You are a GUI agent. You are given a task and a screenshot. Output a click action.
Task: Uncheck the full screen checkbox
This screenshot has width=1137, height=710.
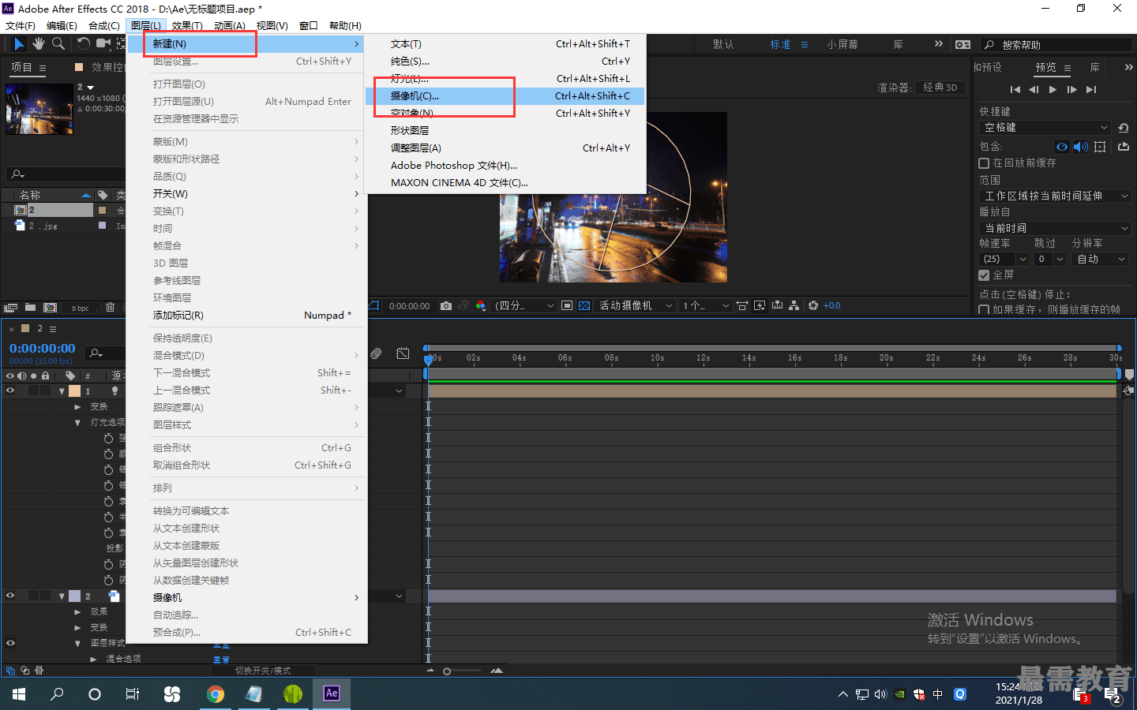(984, 275)
